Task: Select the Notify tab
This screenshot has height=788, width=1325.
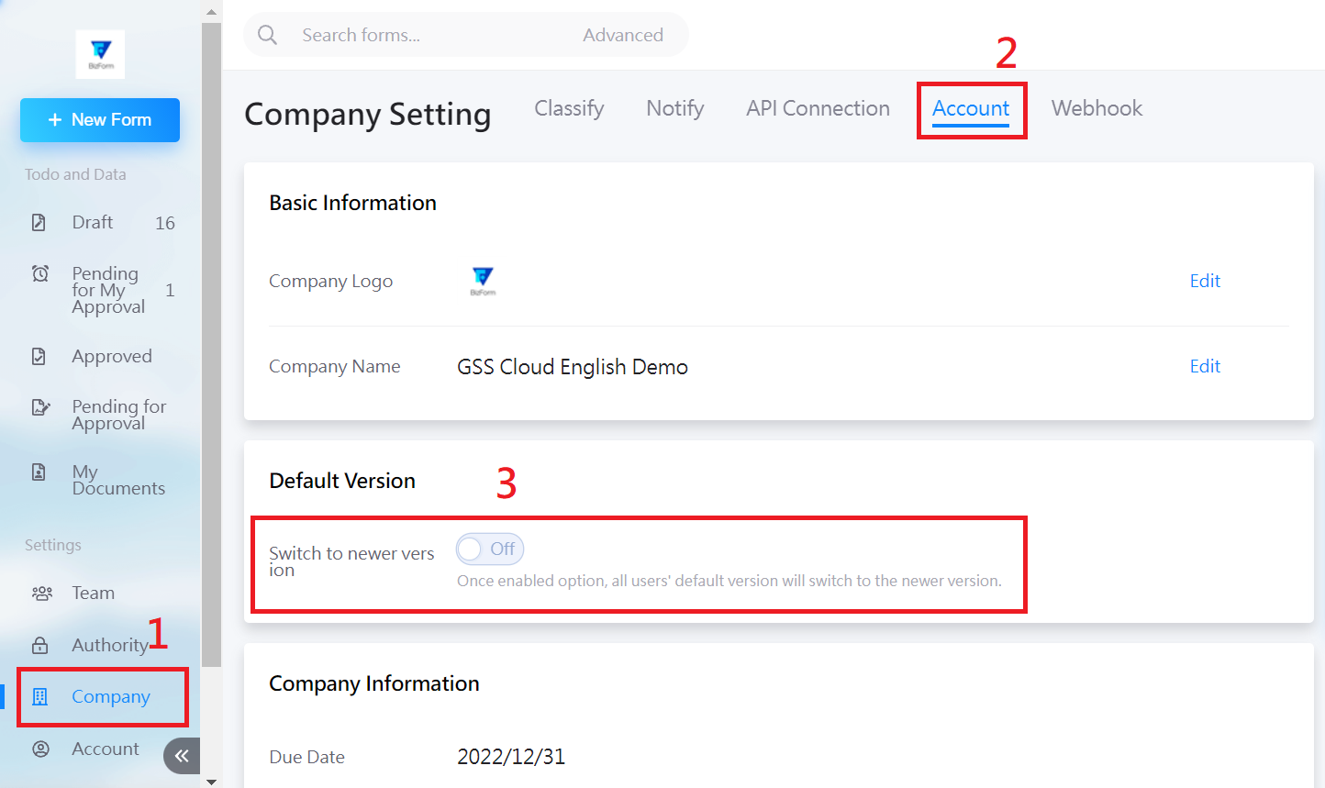Action: (x=674, y=108)
